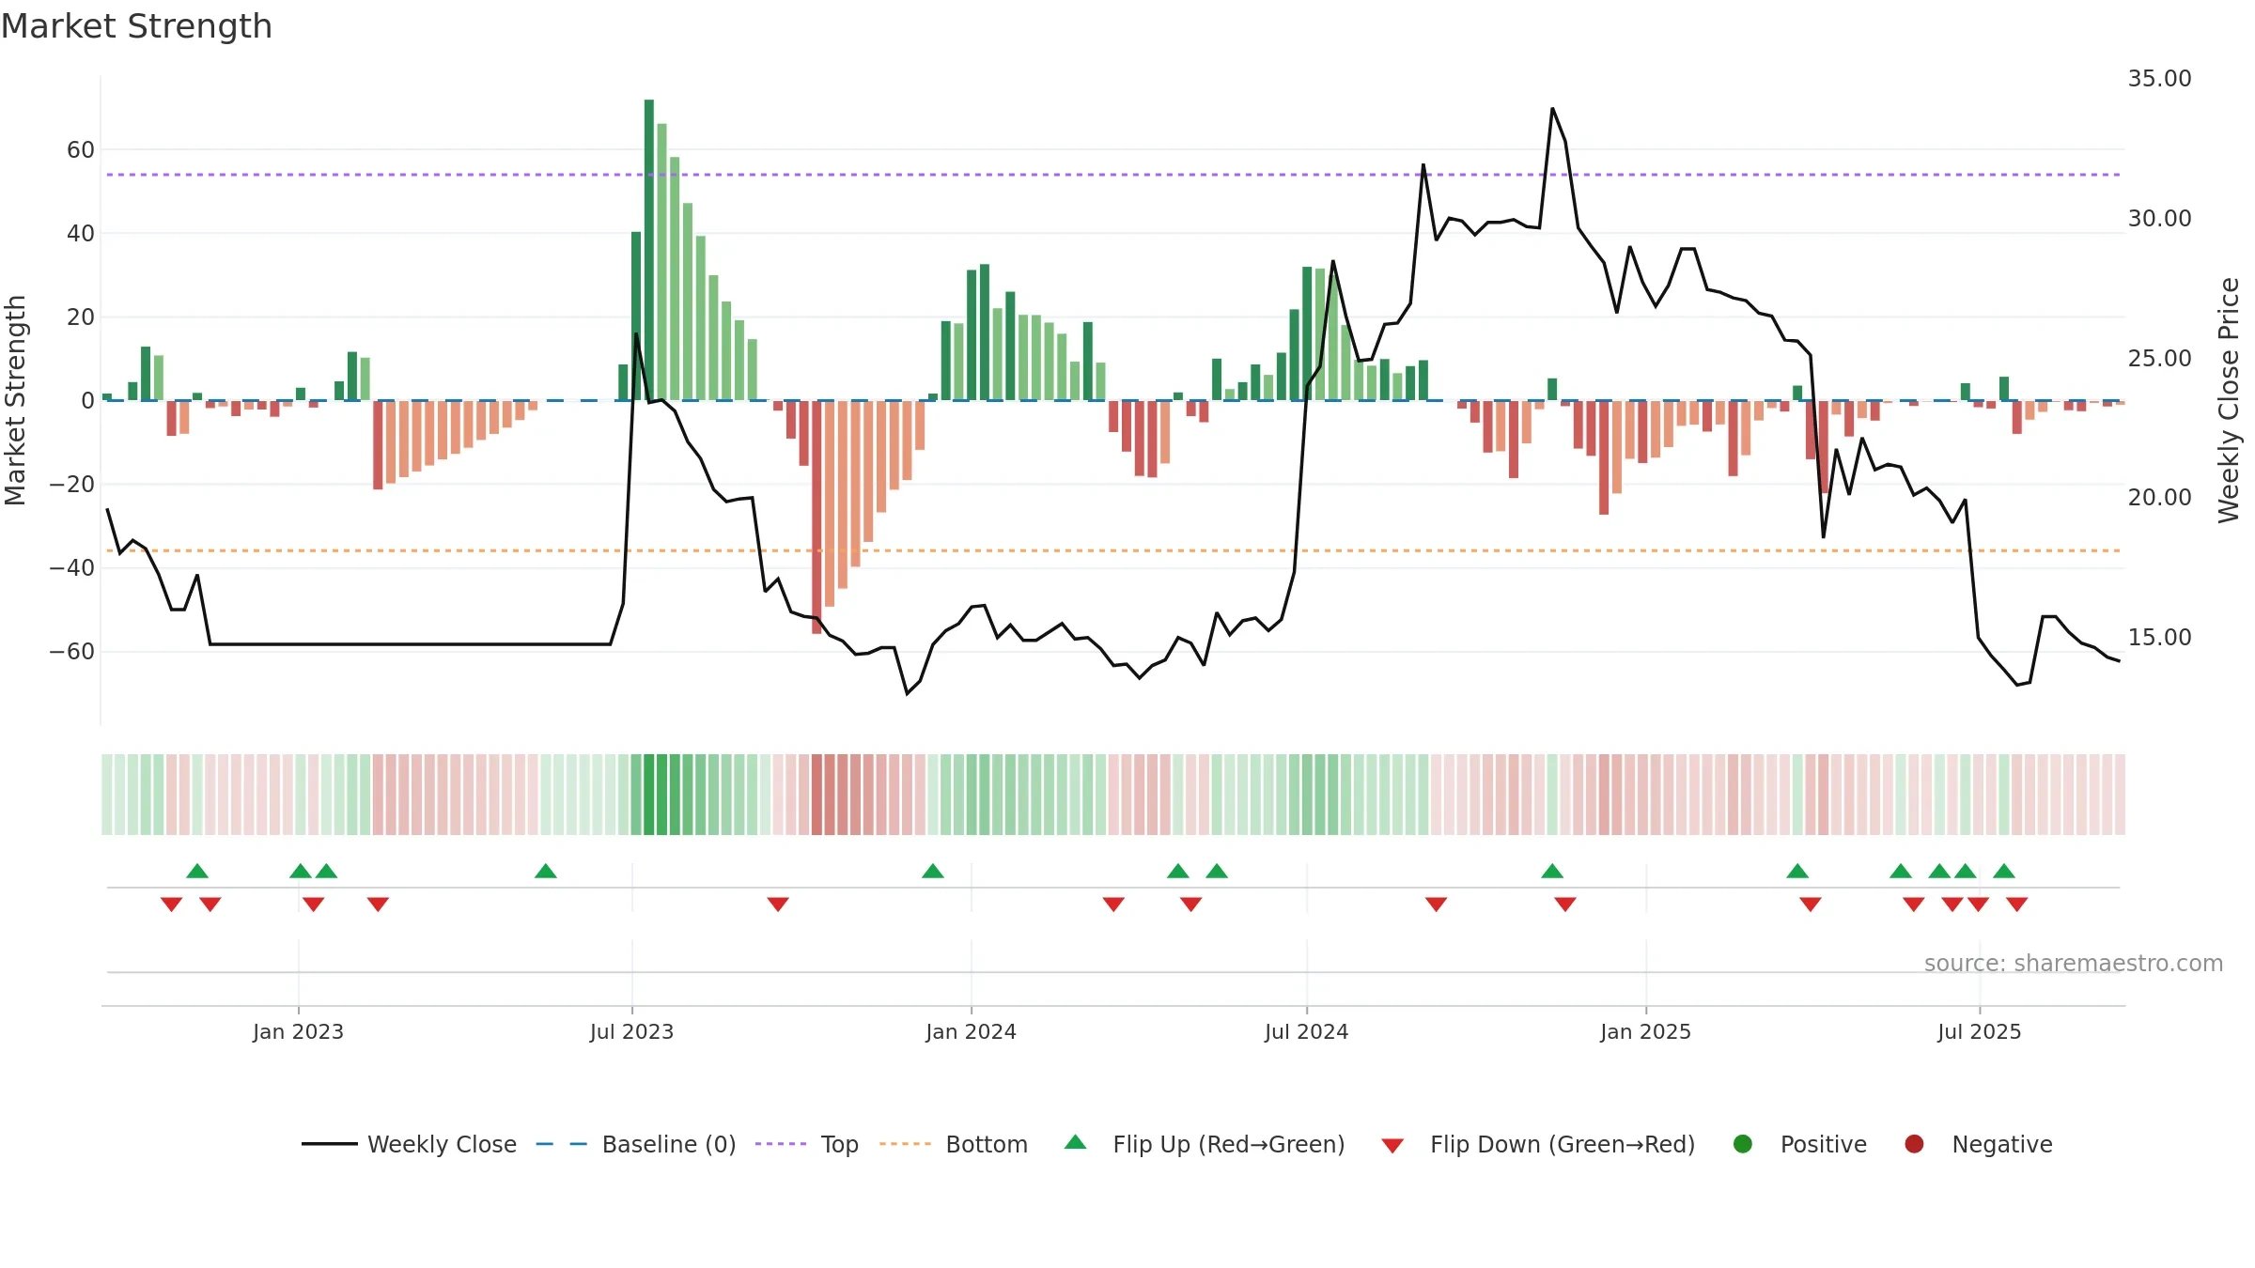Click the 40 strength axis label
This screenshot has height=1268, width=2255.
coord(81,234)
